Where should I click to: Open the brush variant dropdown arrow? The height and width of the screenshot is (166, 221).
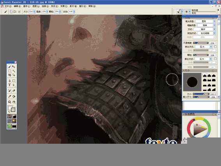coord(190,12)
